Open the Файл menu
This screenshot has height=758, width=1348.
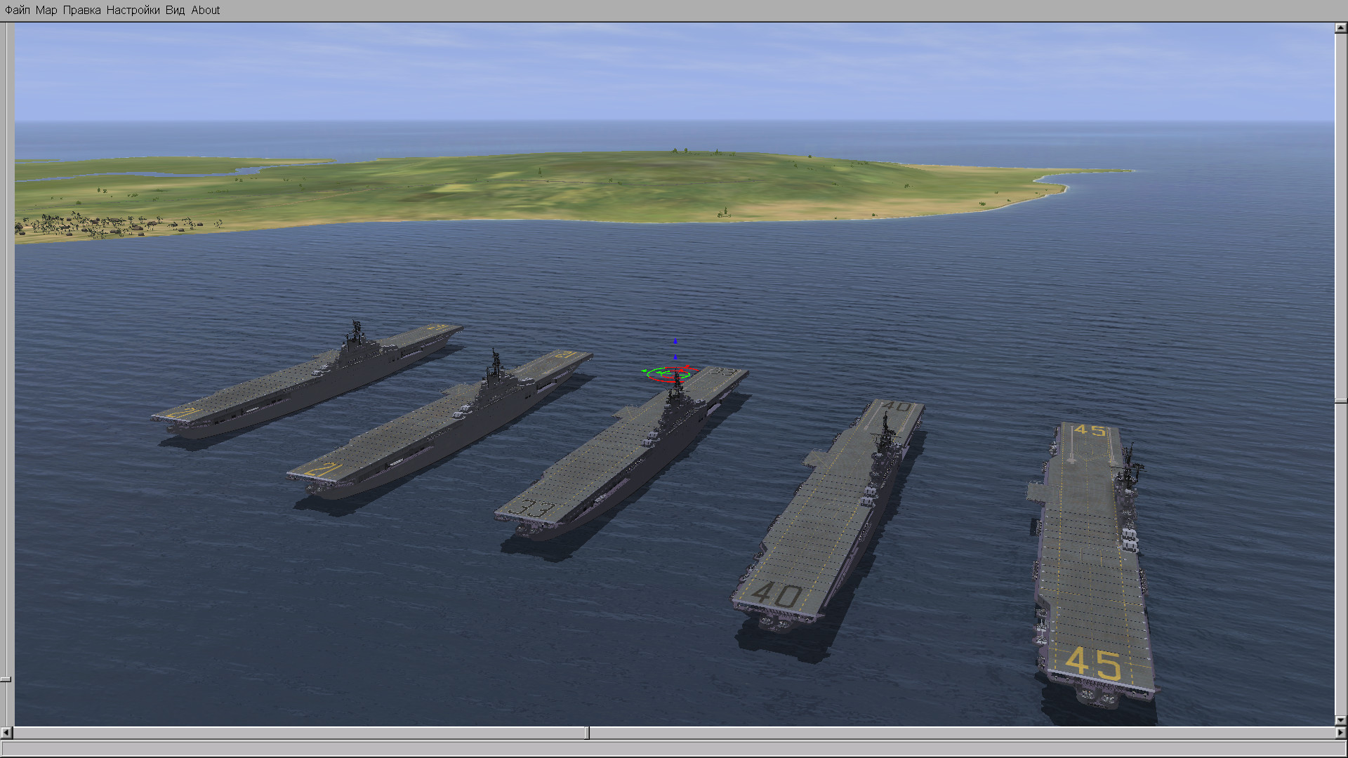[x=17, y=10]
